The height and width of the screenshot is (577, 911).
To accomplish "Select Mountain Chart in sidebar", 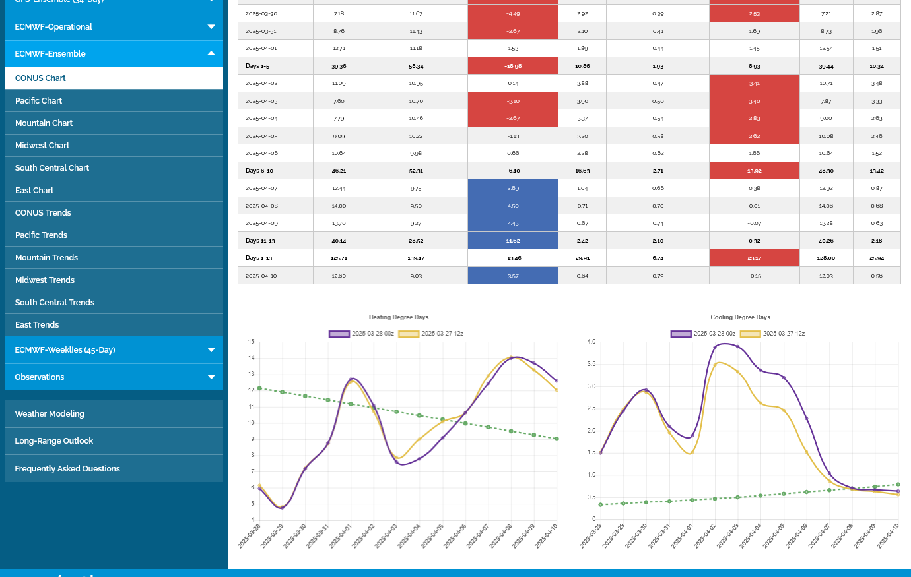I will point(44,123).
